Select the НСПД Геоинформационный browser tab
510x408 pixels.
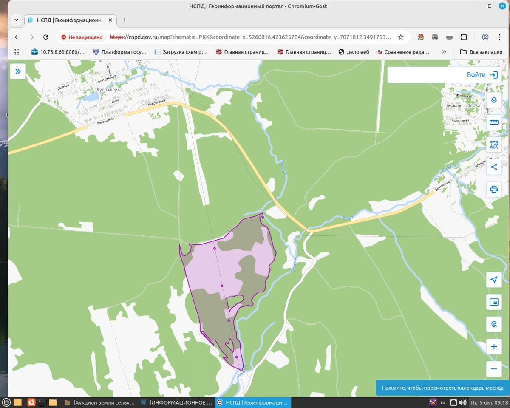coord(70,20)
